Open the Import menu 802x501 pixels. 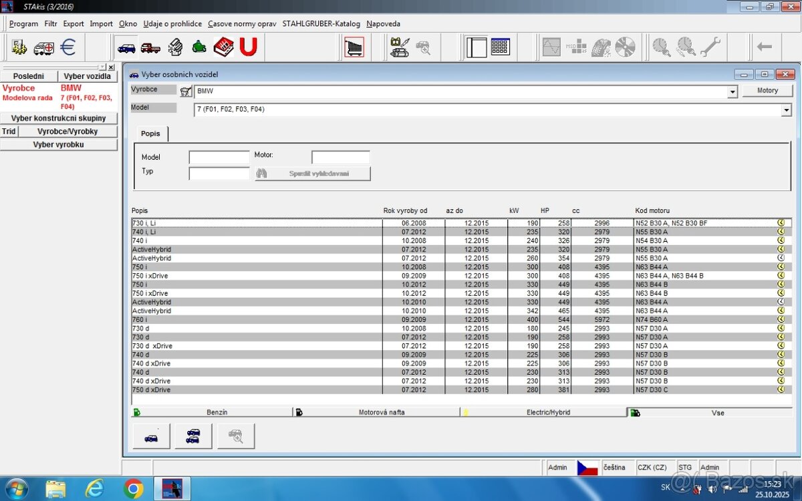101,23
